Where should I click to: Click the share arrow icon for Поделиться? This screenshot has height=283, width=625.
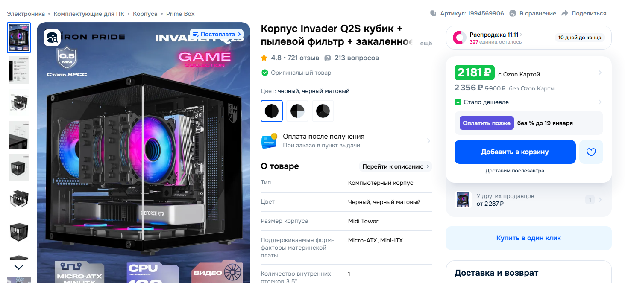(x=565, y=13)
